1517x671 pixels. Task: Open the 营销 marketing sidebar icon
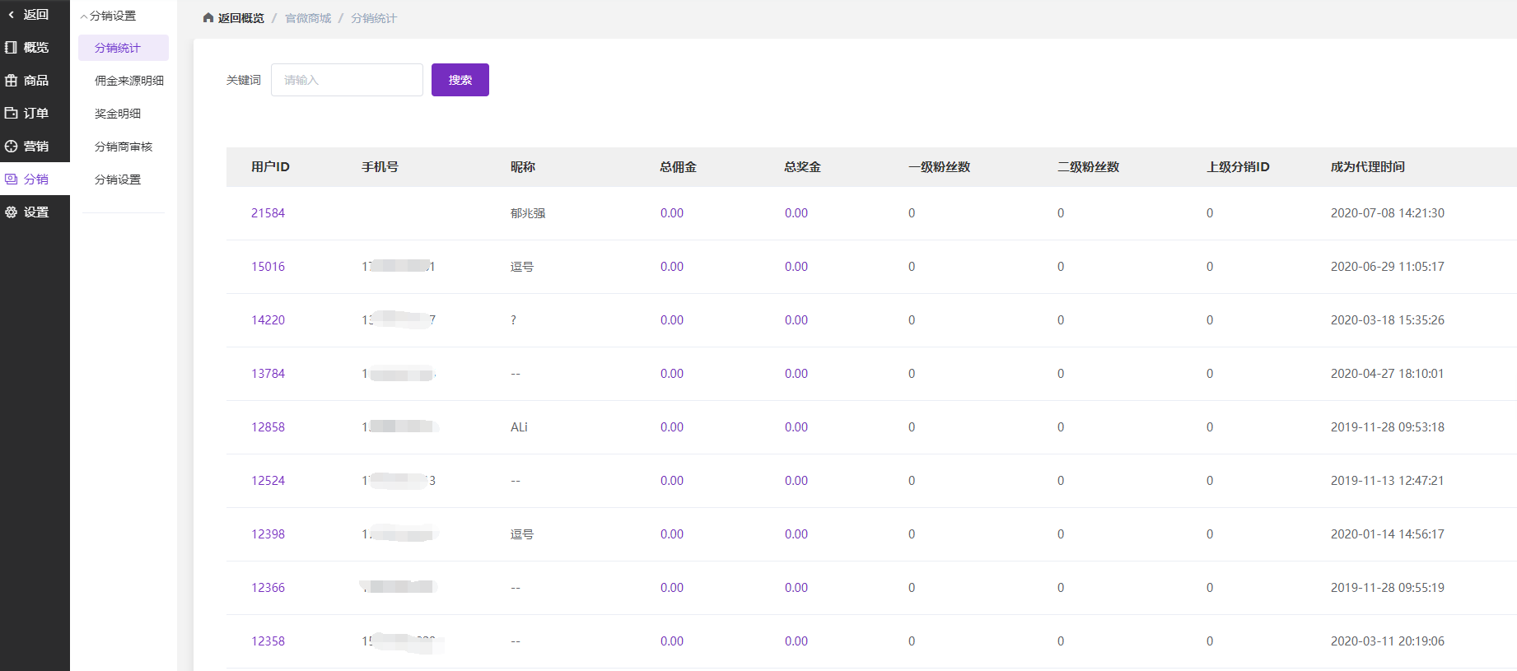(11, 147)
